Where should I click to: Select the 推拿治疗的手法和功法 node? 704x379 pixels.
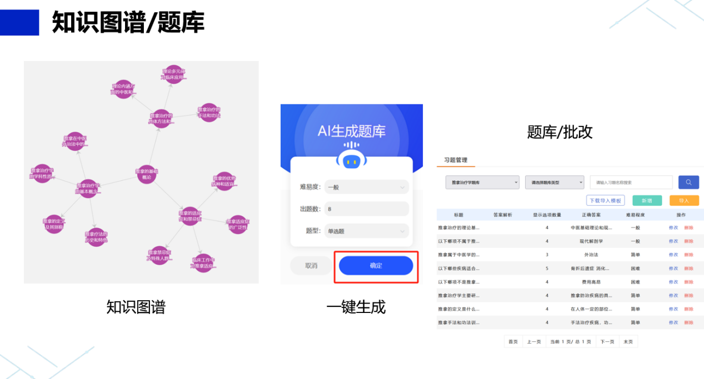208,113
